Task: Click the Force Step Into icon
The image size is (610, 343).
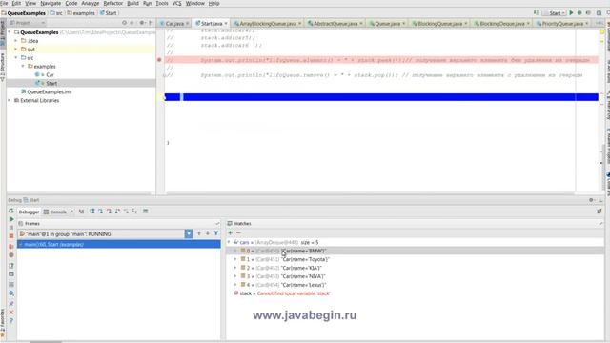Action: 110,212
